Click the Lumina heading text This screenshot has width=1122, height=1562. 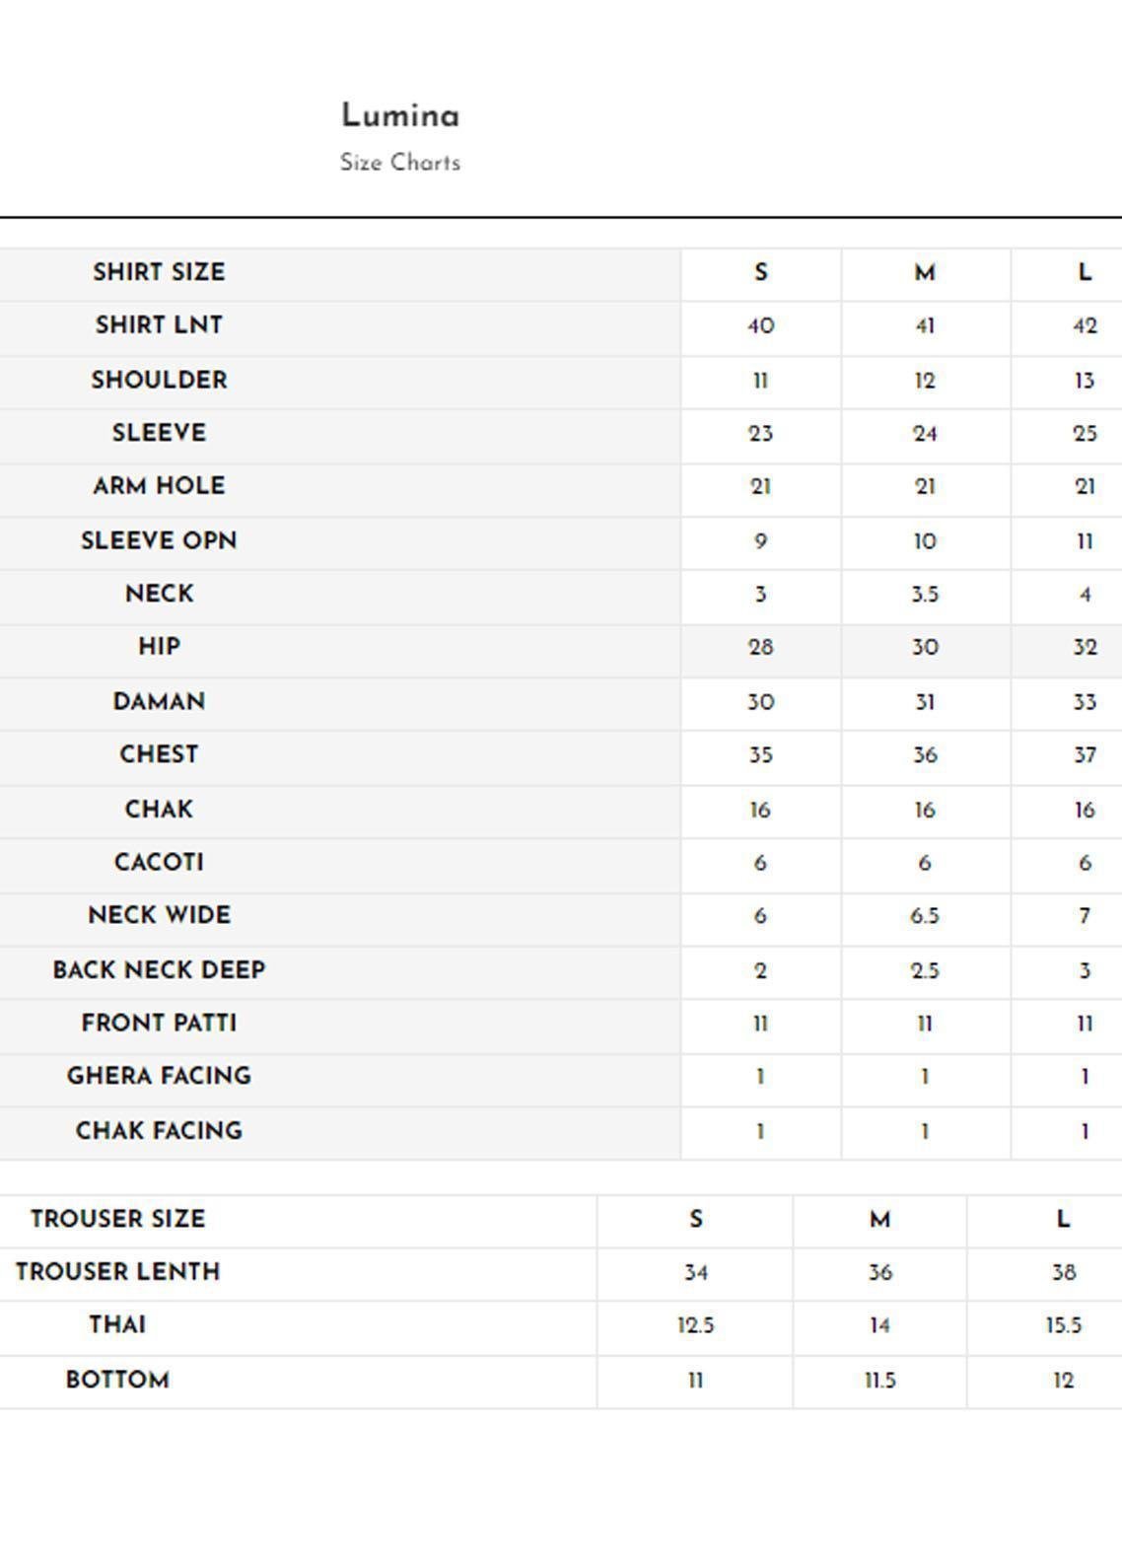[400, 116]
